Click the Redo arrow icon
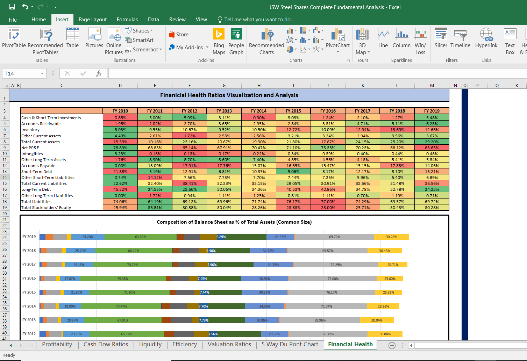This screenshot has height=361, width=527. [x=41, y=7]
